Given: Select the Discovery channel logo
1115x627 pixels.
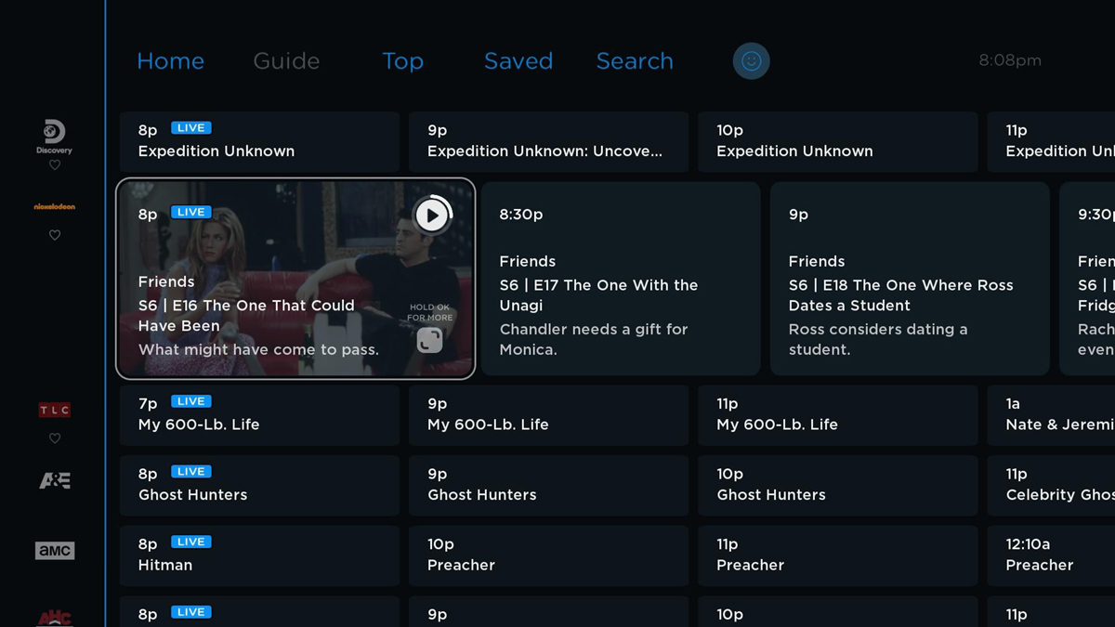Looking at the screenshot, I should coord(54,133).
